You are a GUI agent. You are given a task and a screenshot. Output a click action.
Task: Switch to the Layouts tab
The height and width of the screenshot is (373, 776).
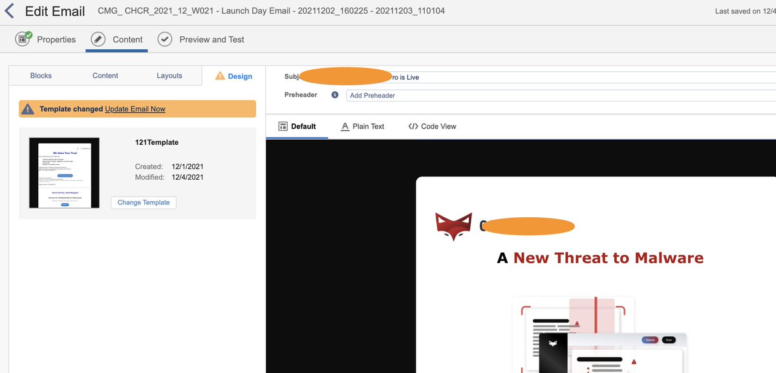(x=169, y=76)
